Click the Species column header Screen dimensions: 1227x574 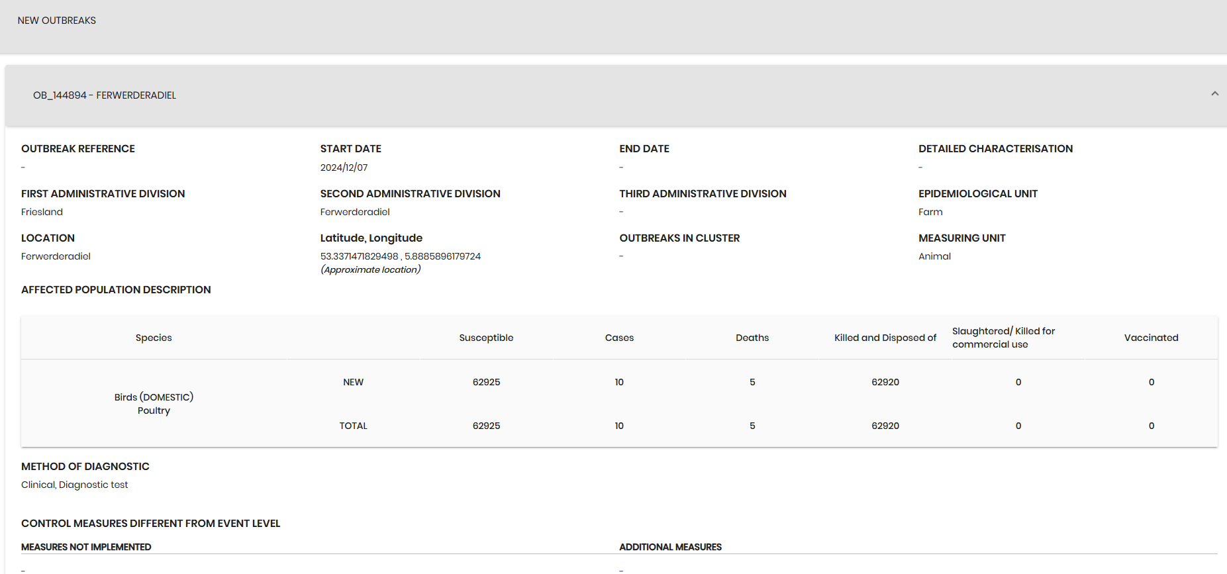(154, 338)
